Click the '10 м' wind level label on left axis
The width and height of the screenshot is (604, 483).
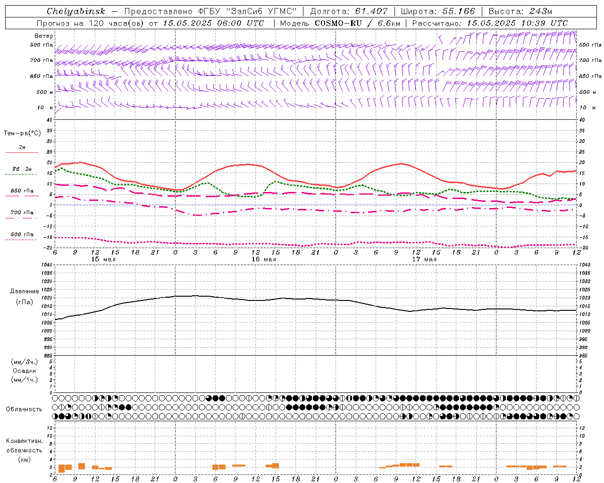pyautogui.click(x=45, y=108)
